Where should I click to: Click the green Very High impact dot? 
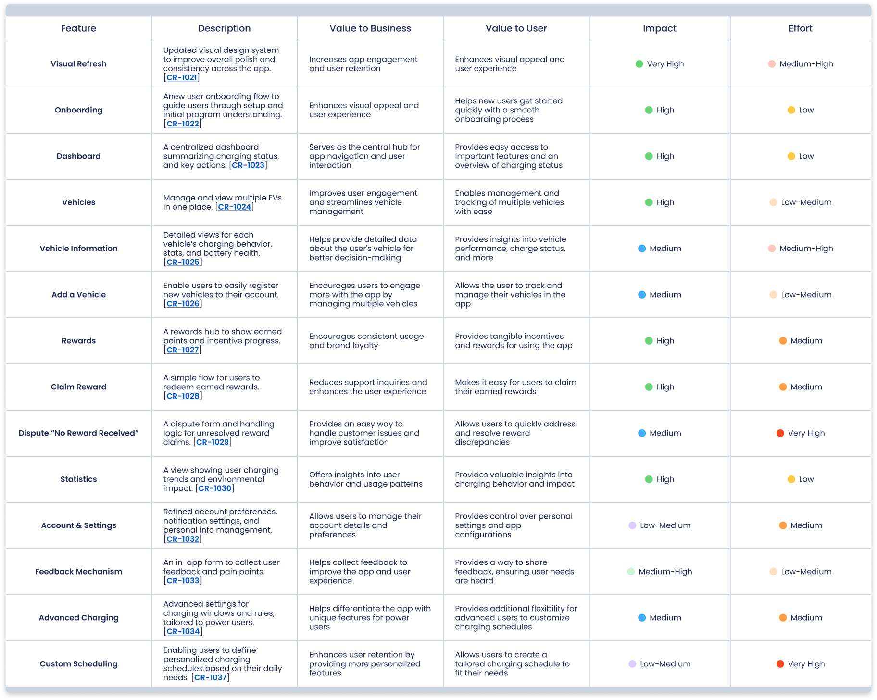(x=639, y=64)
